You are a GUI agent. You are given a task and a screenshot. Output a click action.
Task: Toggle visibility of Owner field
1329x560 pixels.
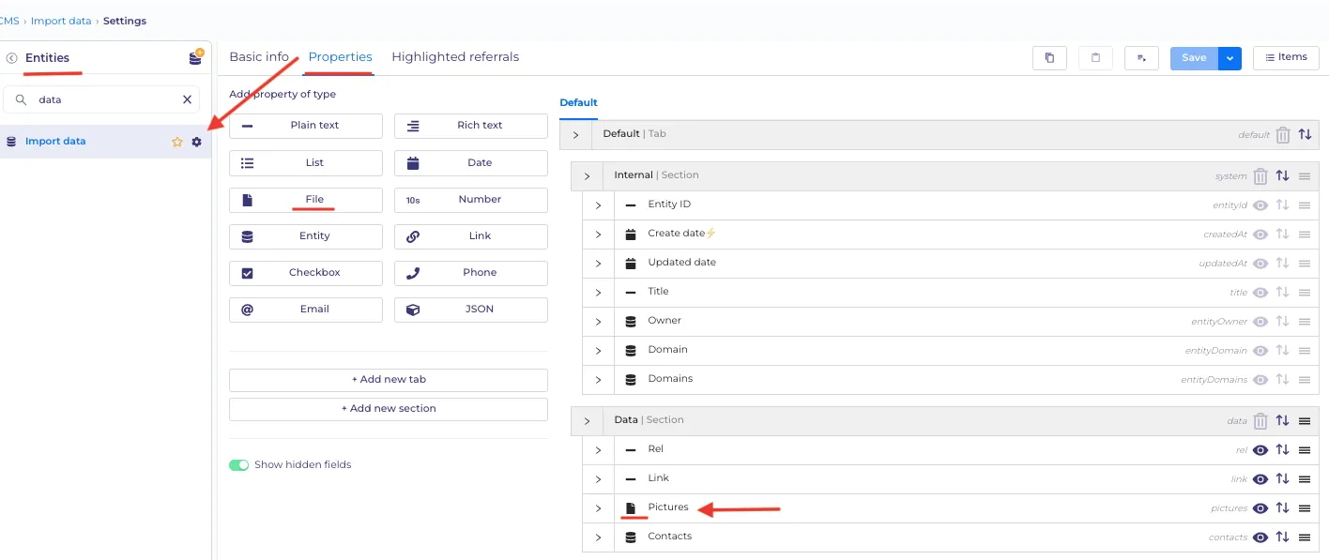1260,322
